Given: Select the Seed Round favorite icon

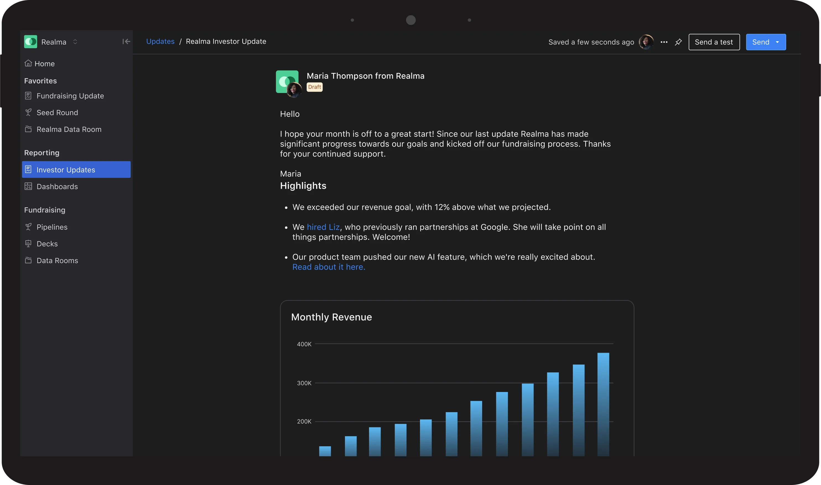Looking at the screenshot, I should 28,112.
